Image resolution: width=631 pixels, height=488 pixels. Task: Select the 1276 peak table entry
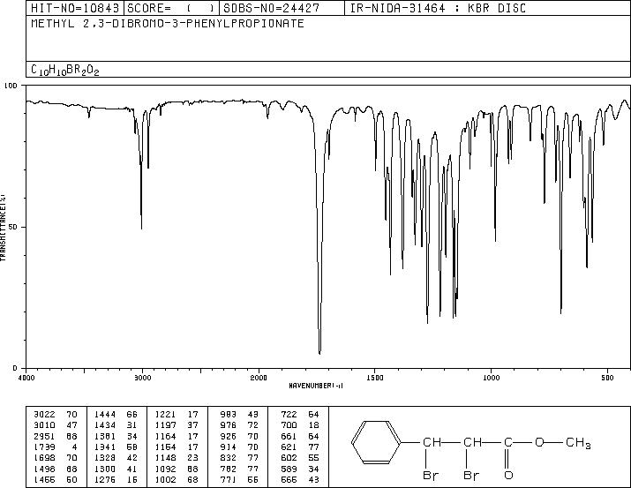[x=116, y=479]
